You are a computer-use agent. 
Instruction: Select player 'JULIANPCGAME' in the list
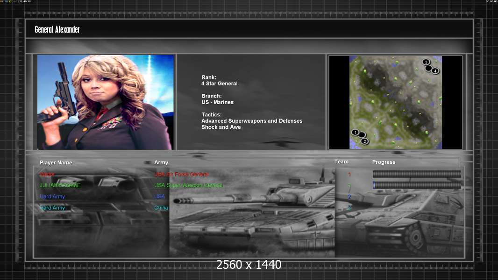pyautogui.click(x=60, y=185)
